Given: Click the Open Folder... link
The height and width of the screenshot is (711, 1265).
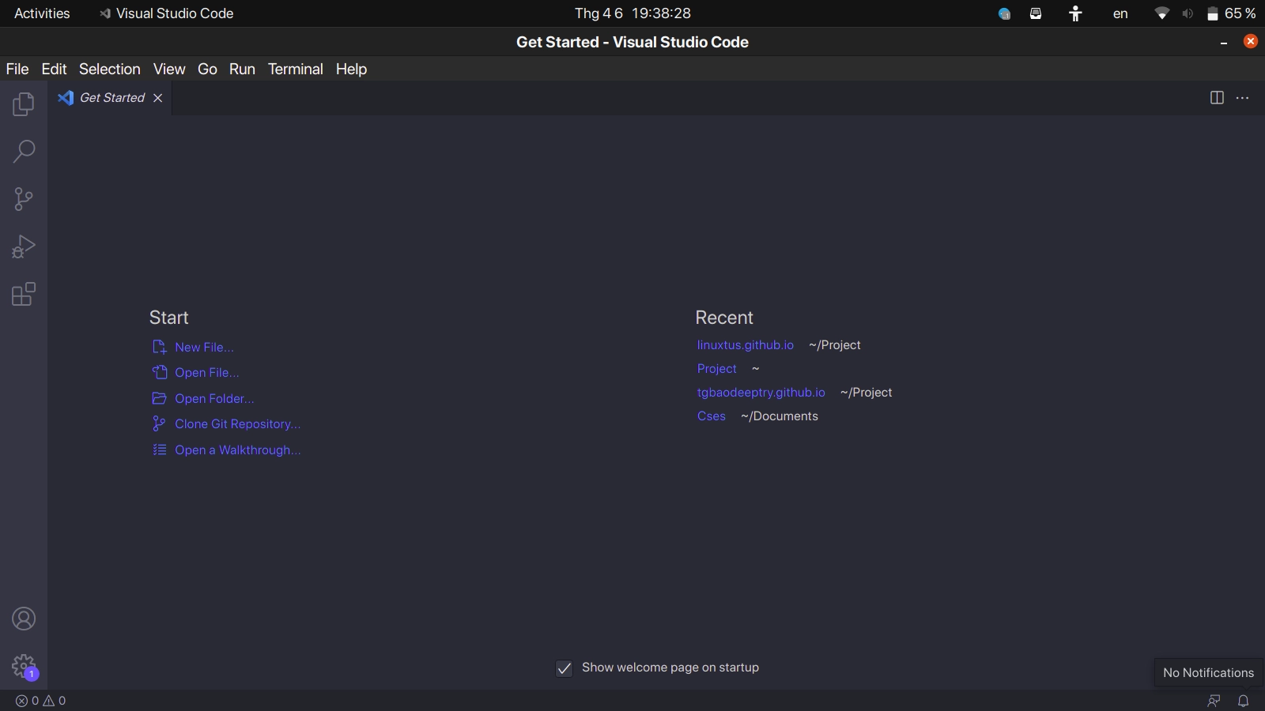Looking at the screenshot, I should [x=203, y=398].
